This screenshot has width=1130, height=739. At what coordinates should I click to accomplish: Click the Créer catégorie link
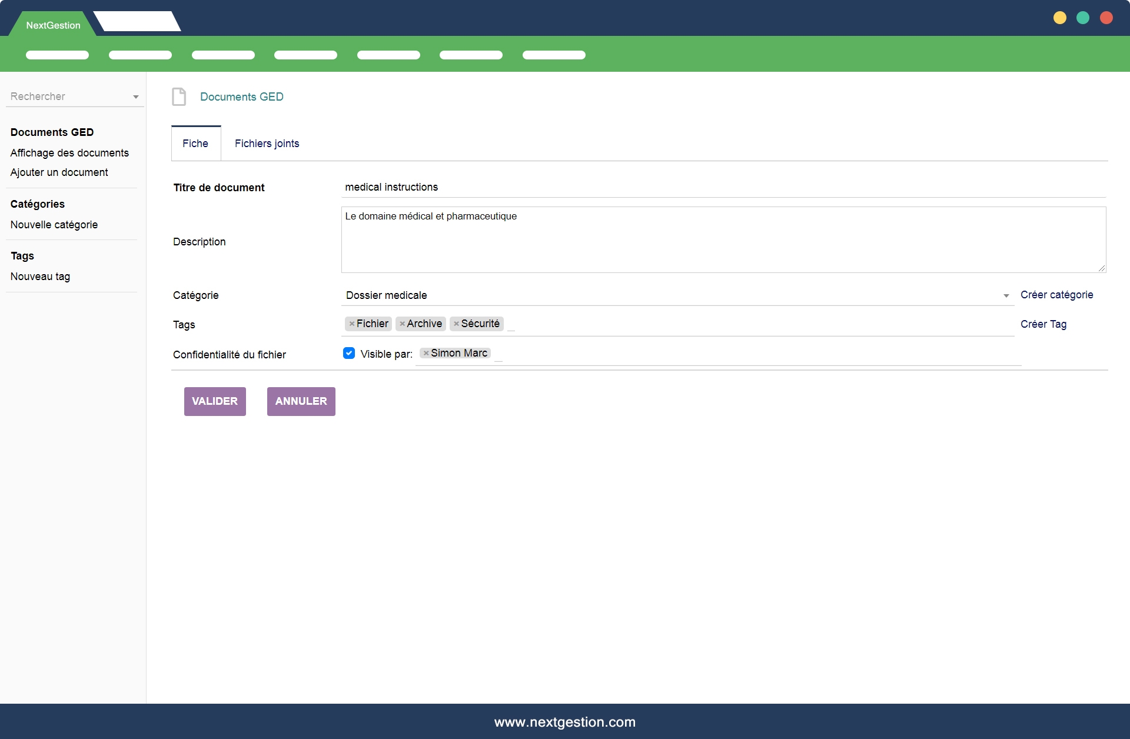[x=1056, y=295]
